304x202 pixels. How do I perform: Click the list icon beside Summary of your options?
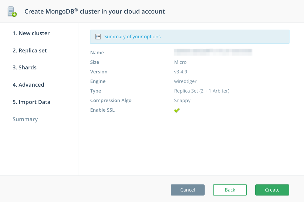point(98,37)
